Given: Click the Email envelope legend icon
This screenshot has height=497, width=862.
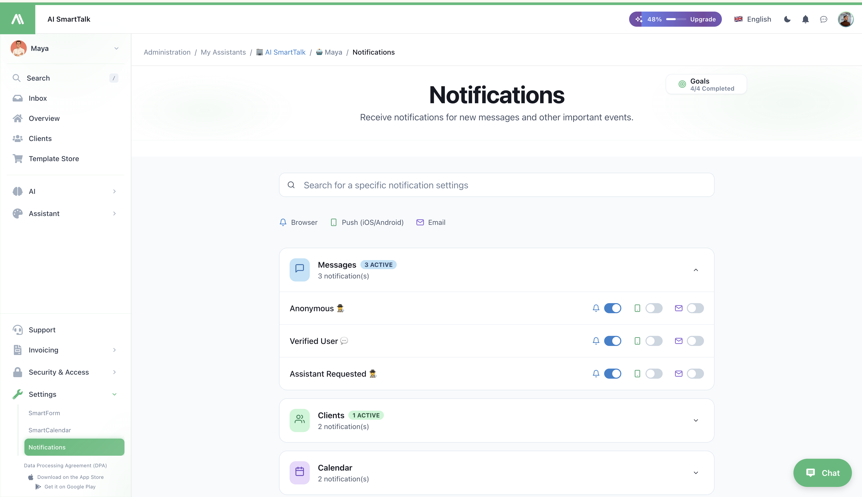Looking at the screenshot, I should (420, 222).
